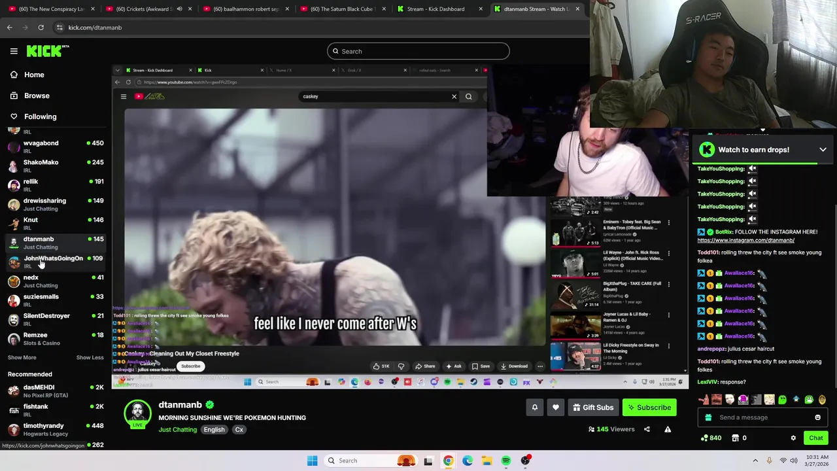Collapse the Watch to earn drops banner

[823, 150]
